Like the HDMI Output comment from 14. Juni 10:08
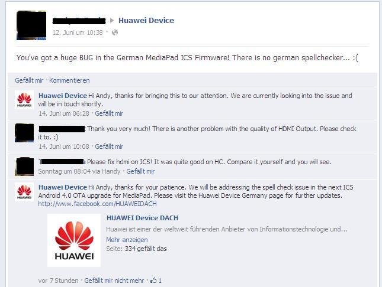 tap(109, 146)
